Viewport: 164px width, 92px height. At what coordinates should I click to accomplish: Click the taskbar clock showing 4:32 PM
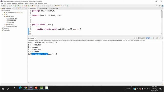pyautogui.click(x=154, y=89)
